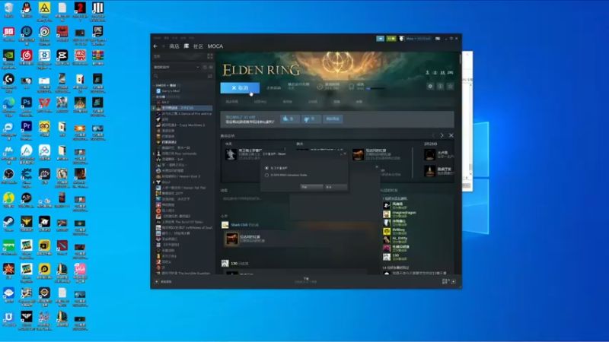Select The Invisible Guardian in library
The width and height of the screenshot is (609, 342).
(x=183, y=273)
